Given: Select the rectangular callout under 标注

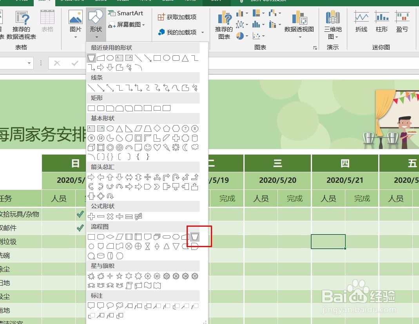Looking at the screenshot, I should tap(91, 306).
